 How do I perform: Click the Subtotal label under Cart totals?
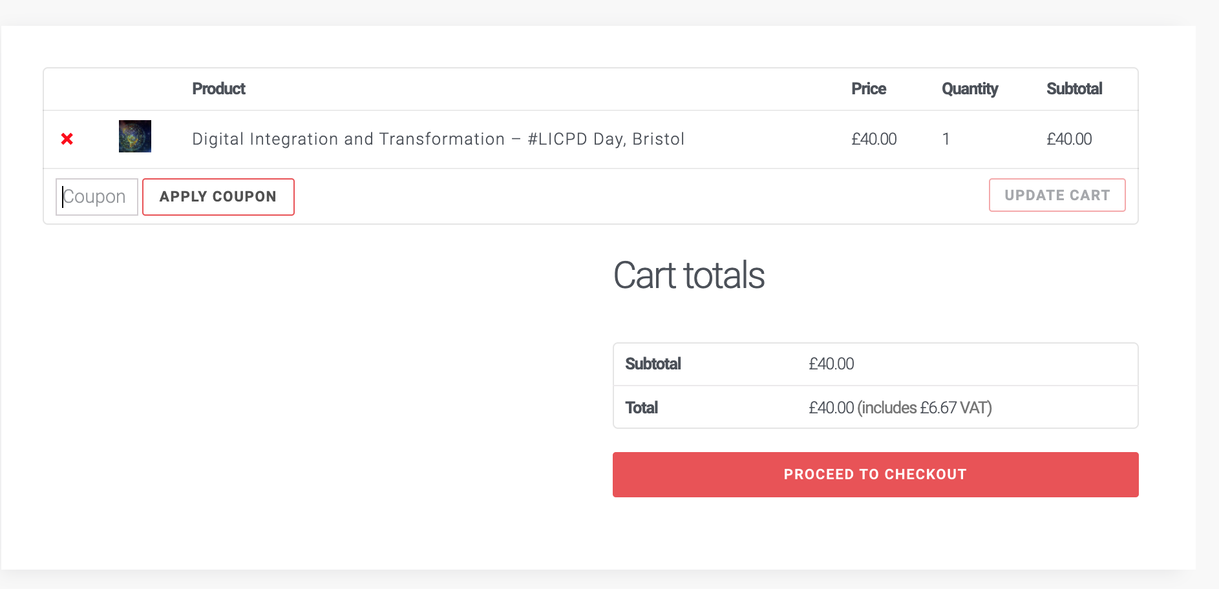[x=653, y=364]
